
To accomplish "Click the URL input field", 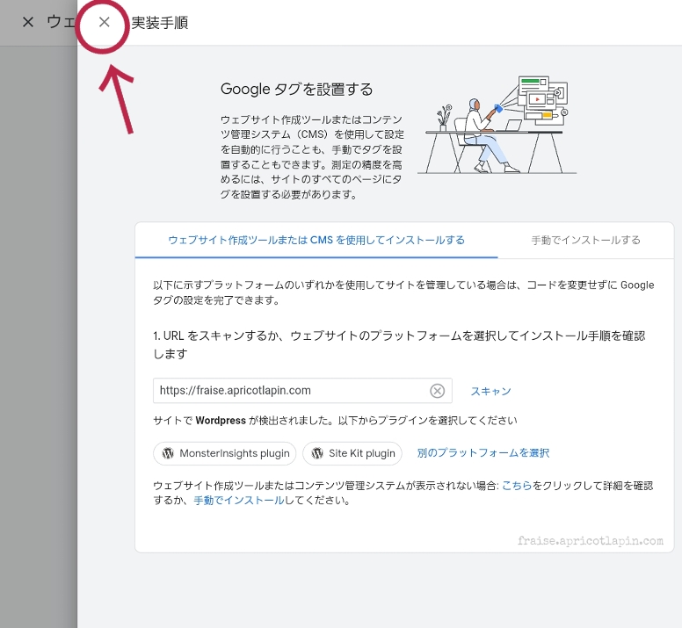I will pos(302,391).
